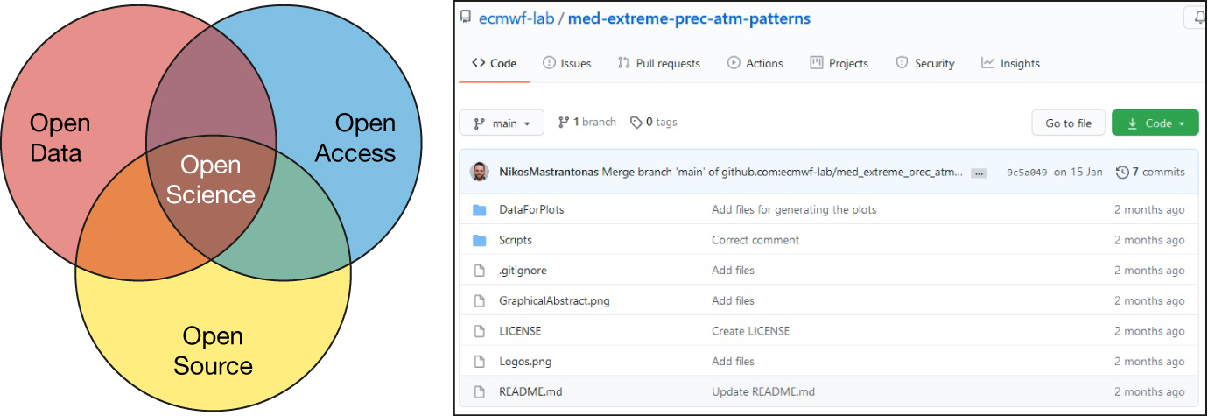
Task: Click the repository book icon beside ecmwf-lab
Action: tap(466, 18)
